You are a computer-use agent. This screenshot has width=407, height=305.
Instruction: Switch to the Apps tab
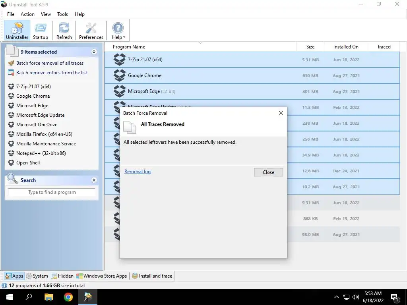pos(14,276)
